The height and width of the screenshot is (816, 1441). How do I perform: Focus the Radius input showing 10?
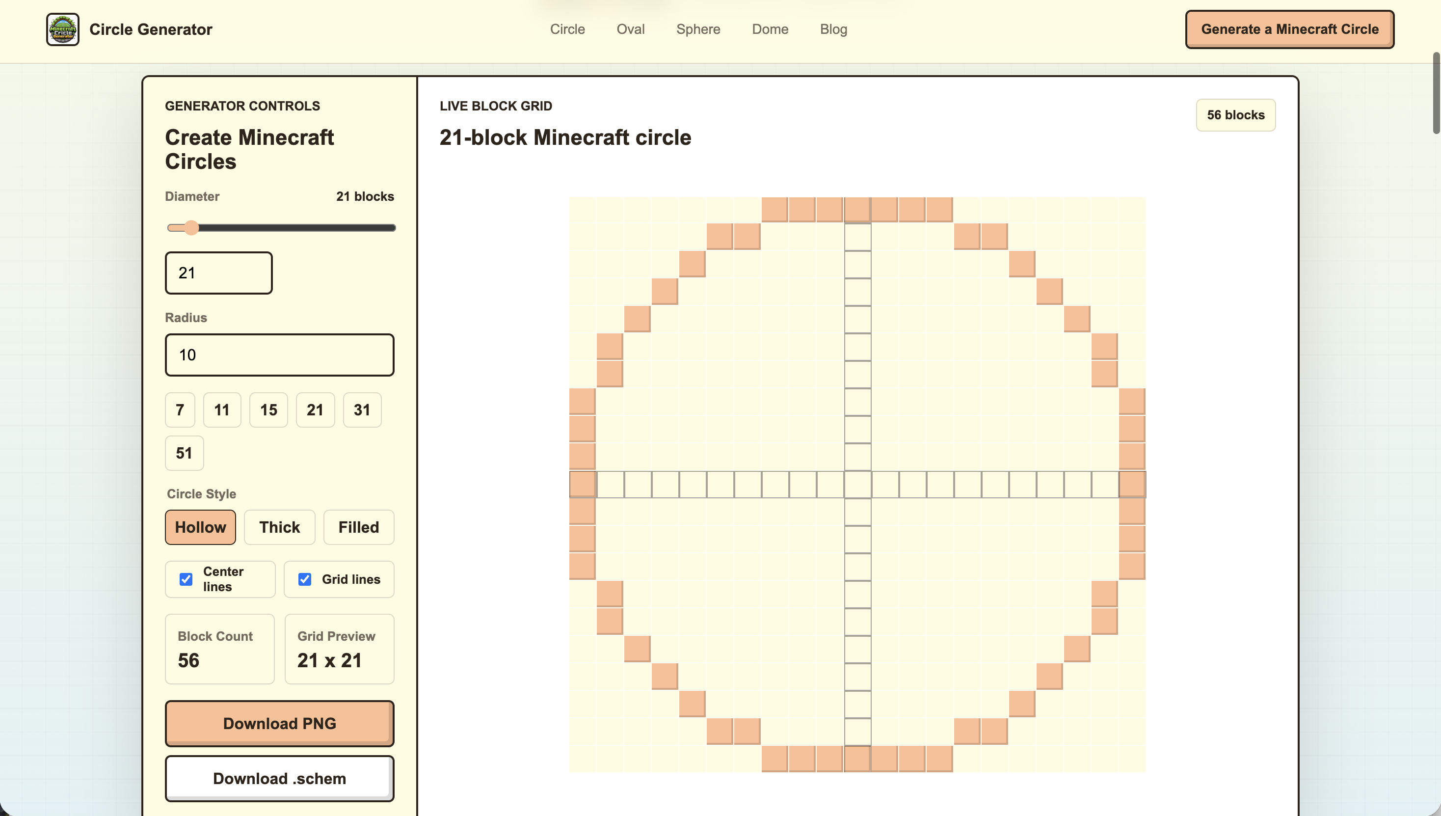tap(279, 355)
